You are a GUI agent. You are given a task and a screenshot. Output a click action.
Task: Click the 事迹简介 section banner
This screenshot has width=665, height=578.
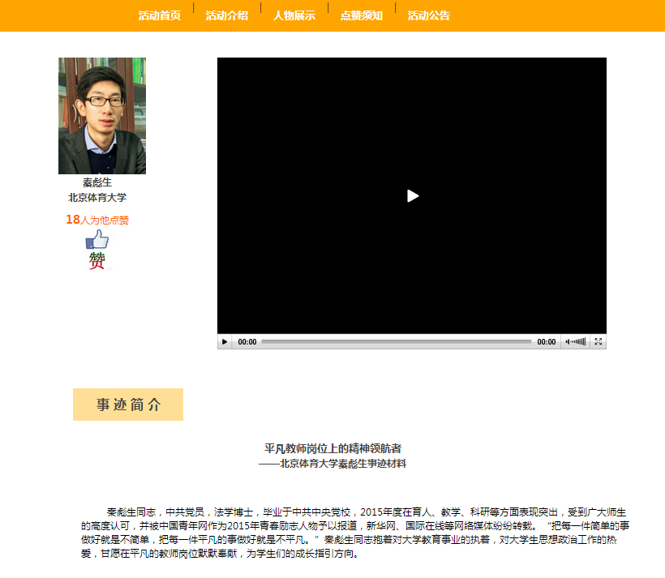tap(127, 404)
